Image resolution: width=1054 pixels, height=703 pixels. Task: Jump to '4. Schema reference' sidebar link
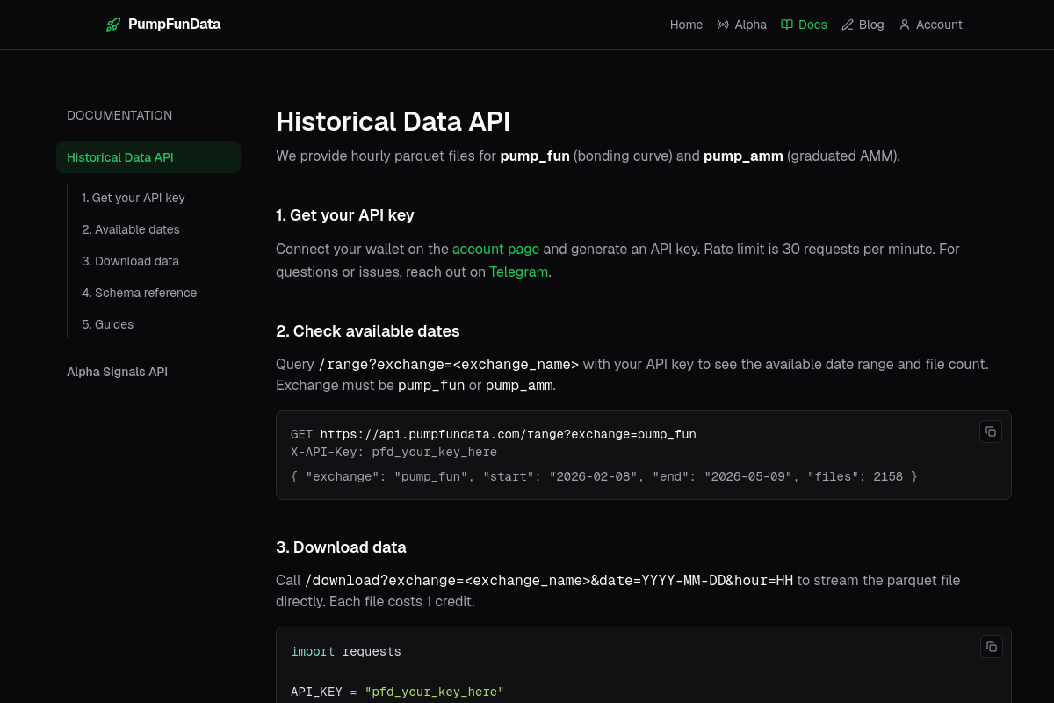pyautogui.click(x=139, y=293)
